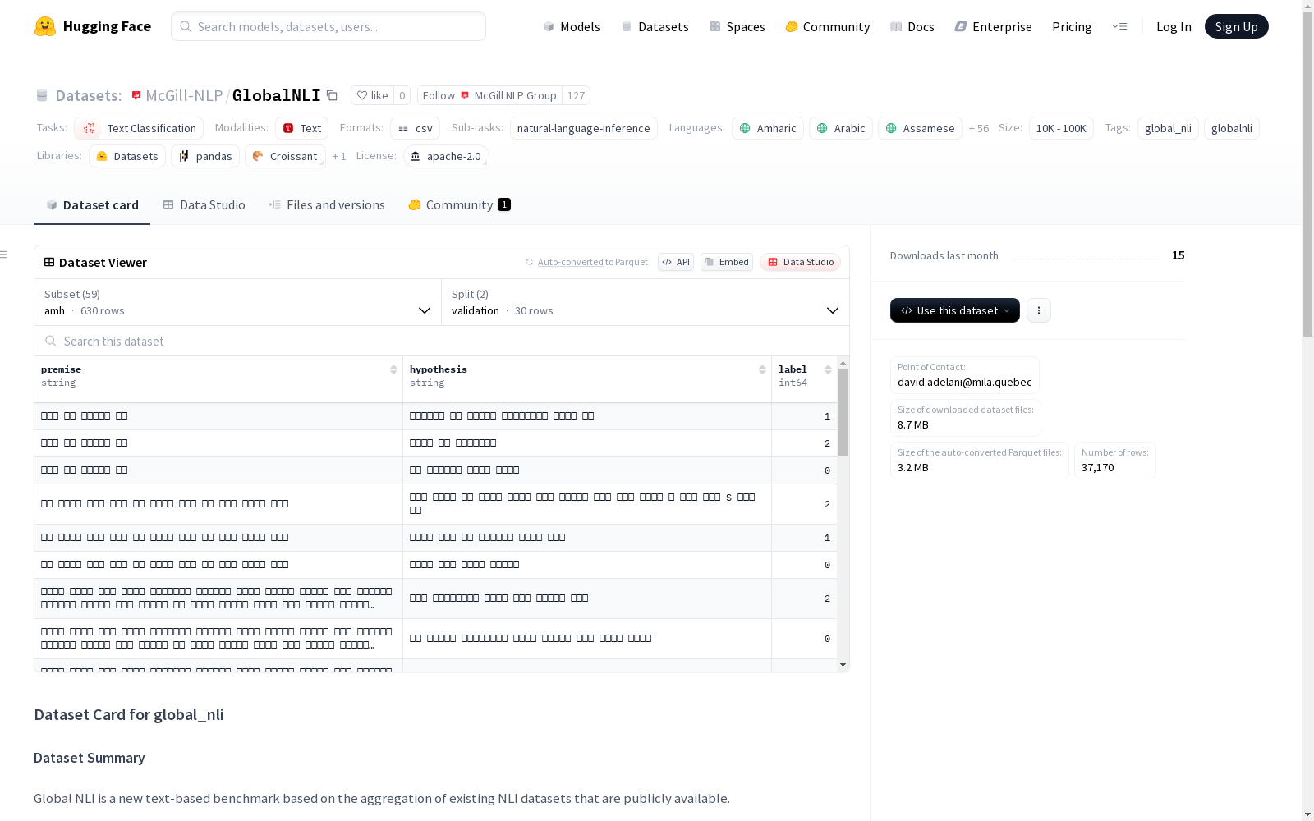Screen dimensions: 1314x821
Task: Like the GlobalNLI dataset
Action: click(x=372, y=95)
